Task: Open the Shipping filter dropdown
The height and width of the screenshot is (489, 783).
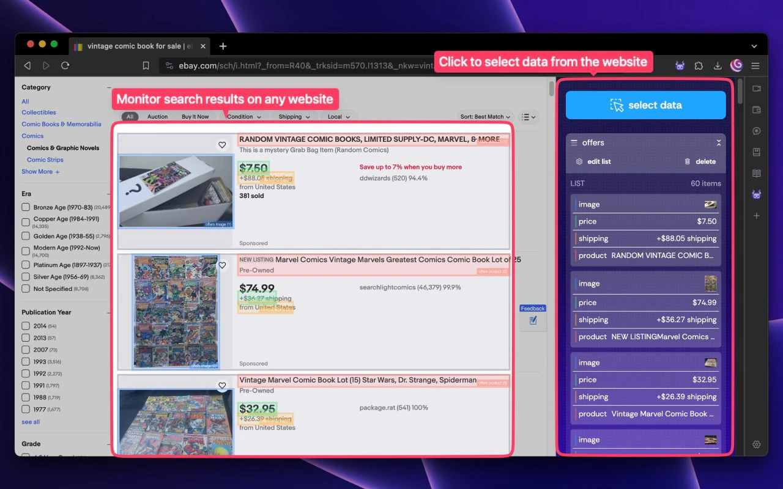Action: click(x=294, y=117)
